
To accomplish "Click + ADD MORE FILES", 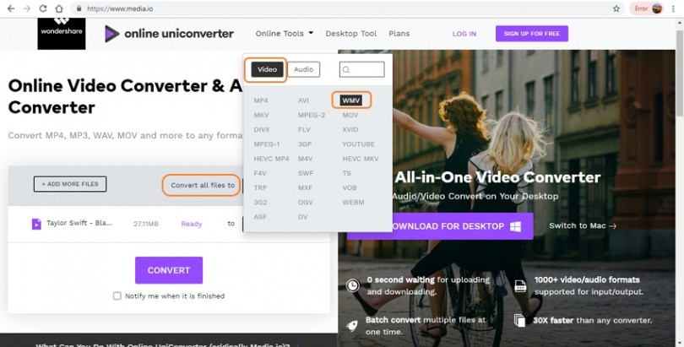I will click(x=70, y=184).
